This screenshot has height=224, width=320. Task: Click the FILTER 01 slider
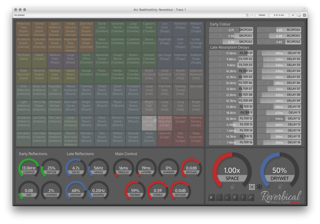231,53
